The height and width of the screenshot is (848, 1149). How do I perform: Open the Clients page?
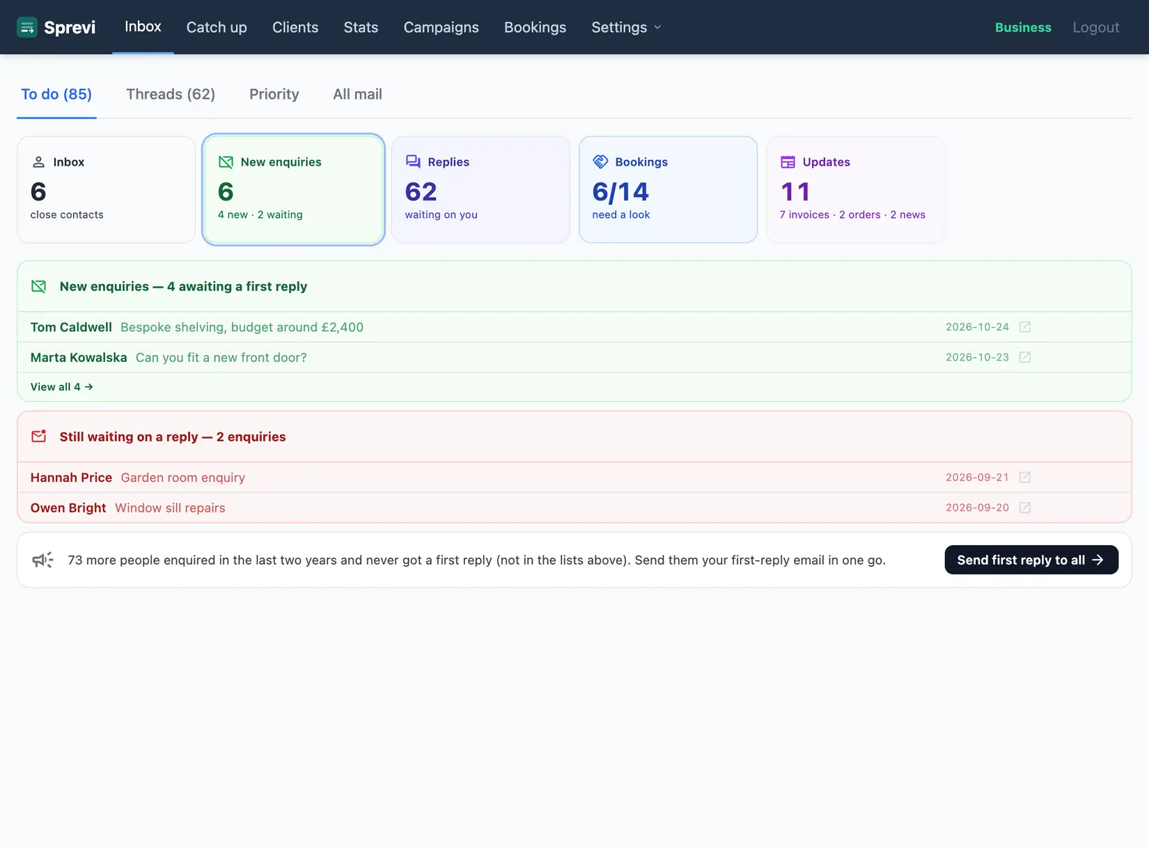(x=295, y=27)
